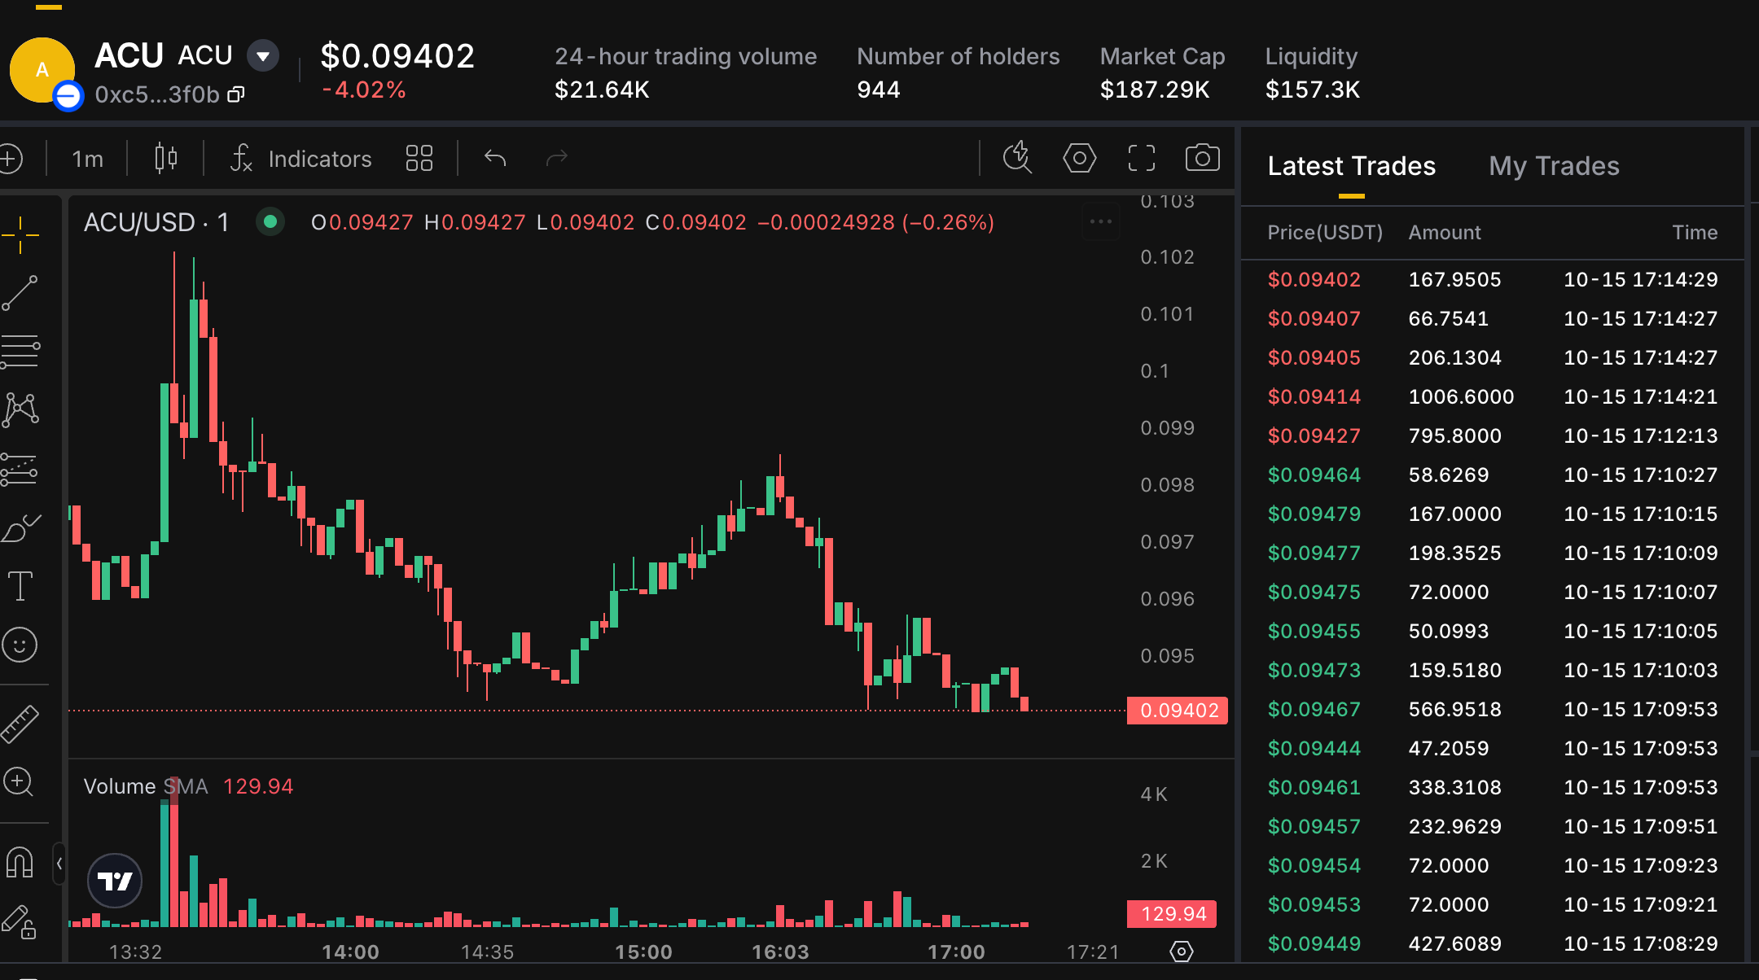
Task: Toggle lock all drawing tools
Action: click(x=20, y=921)
